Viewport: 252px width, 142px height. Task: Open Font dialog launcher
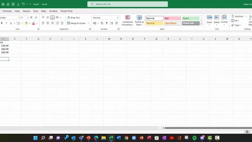coord(38,29)
